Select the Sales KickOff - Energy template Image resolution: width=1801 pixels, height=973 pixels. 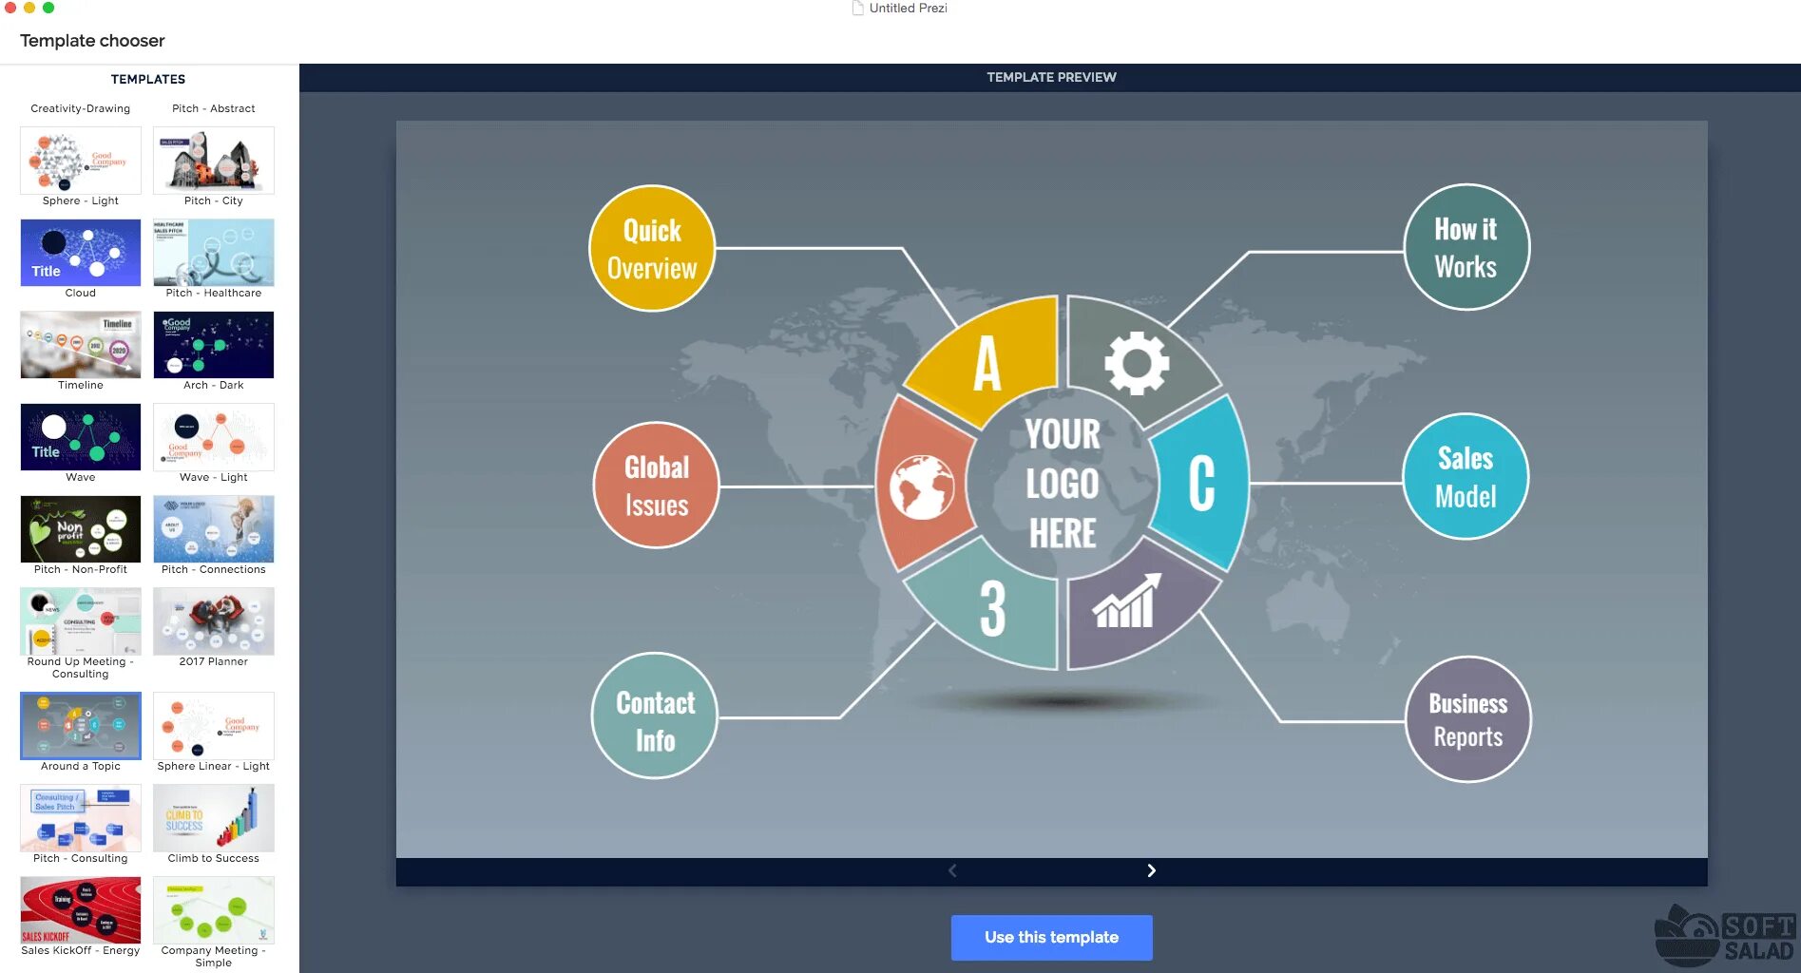point(81,910)
